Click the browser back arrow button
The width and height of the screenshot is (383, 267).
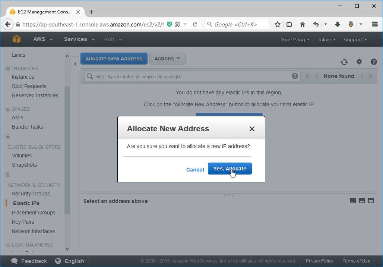pos(8,25)
